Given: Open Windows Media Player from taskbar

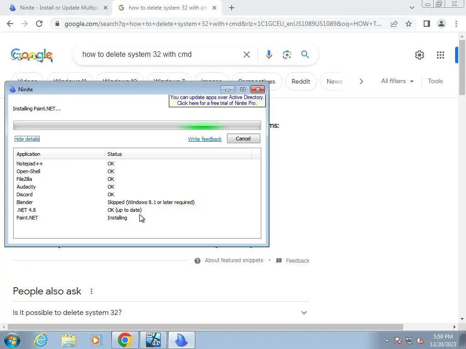Looking at the screenshot, I should point(96,340).
